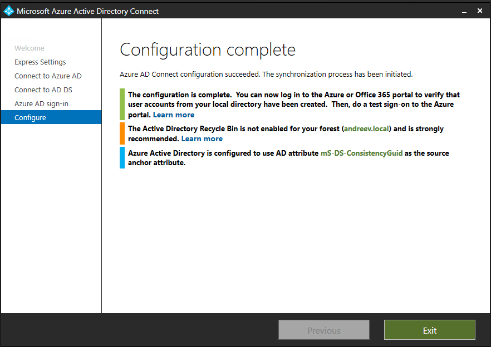Click the andreev.local forest name
Screen dimensions: 491x347
tap(366, 129)
